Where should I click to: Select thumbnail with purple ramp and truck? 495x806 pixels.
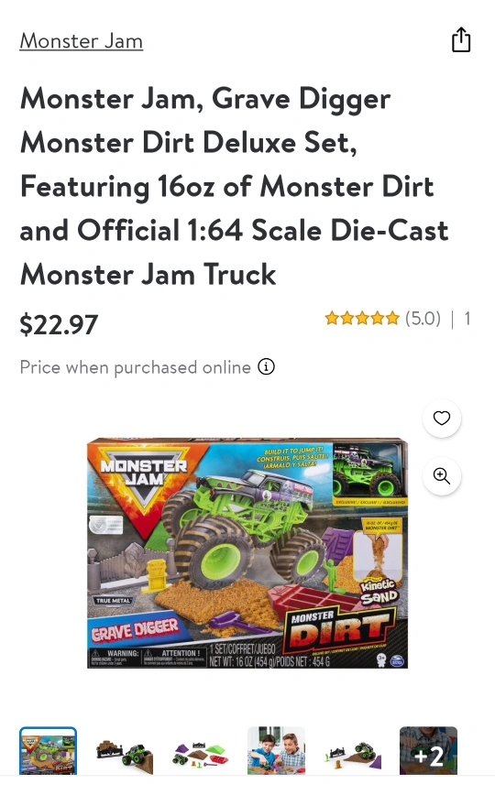[353, 751]
